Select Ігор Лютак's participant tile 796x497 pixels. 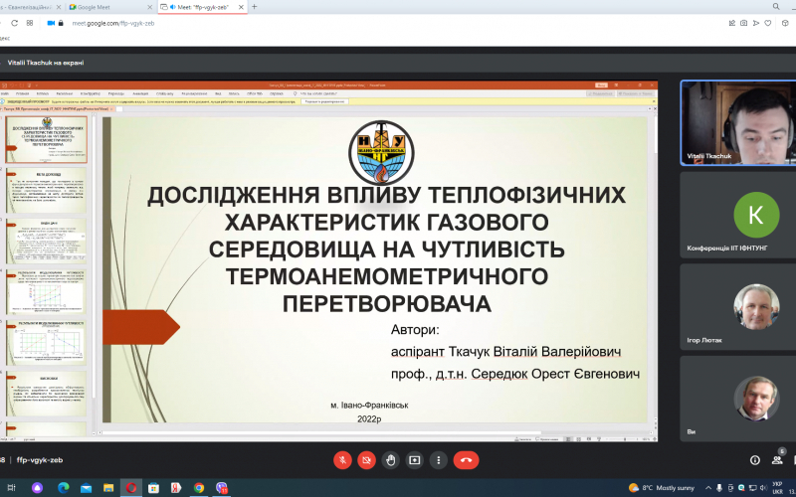point(738,307)
